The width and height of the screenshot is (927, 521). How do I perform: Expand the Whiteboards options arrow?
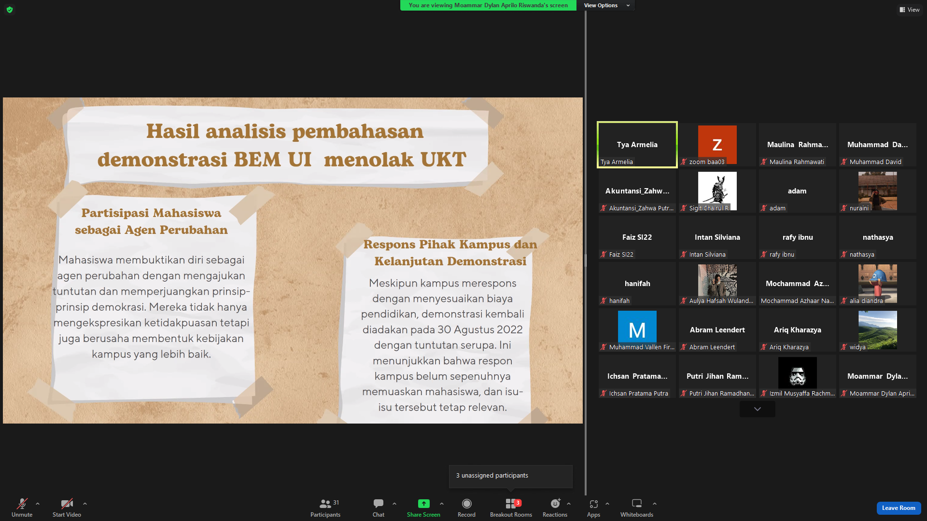click(655, 504)
